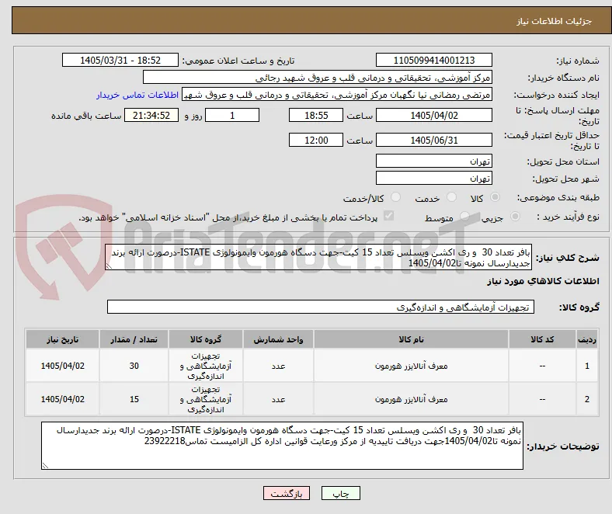Click the remaining days field showing 1
This screenshot has width=612, height=514.
coord(232,115)
